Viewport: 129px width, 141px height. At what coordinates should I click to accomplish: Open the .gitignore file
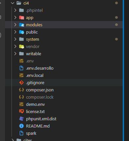[35, 83]
